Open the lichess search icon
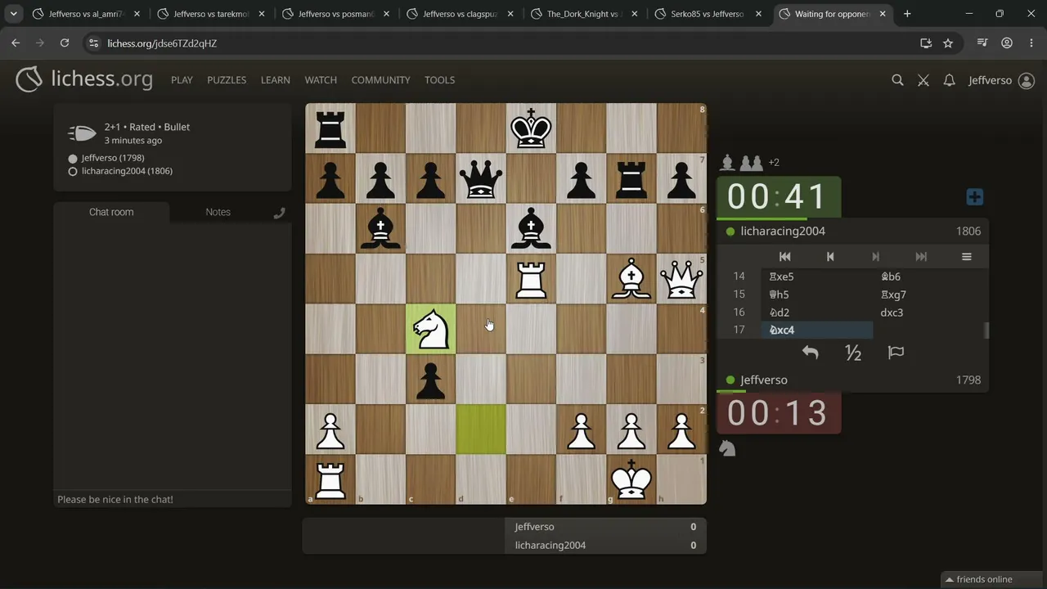Screen dimensions: 1047x589 coord(897,80)
